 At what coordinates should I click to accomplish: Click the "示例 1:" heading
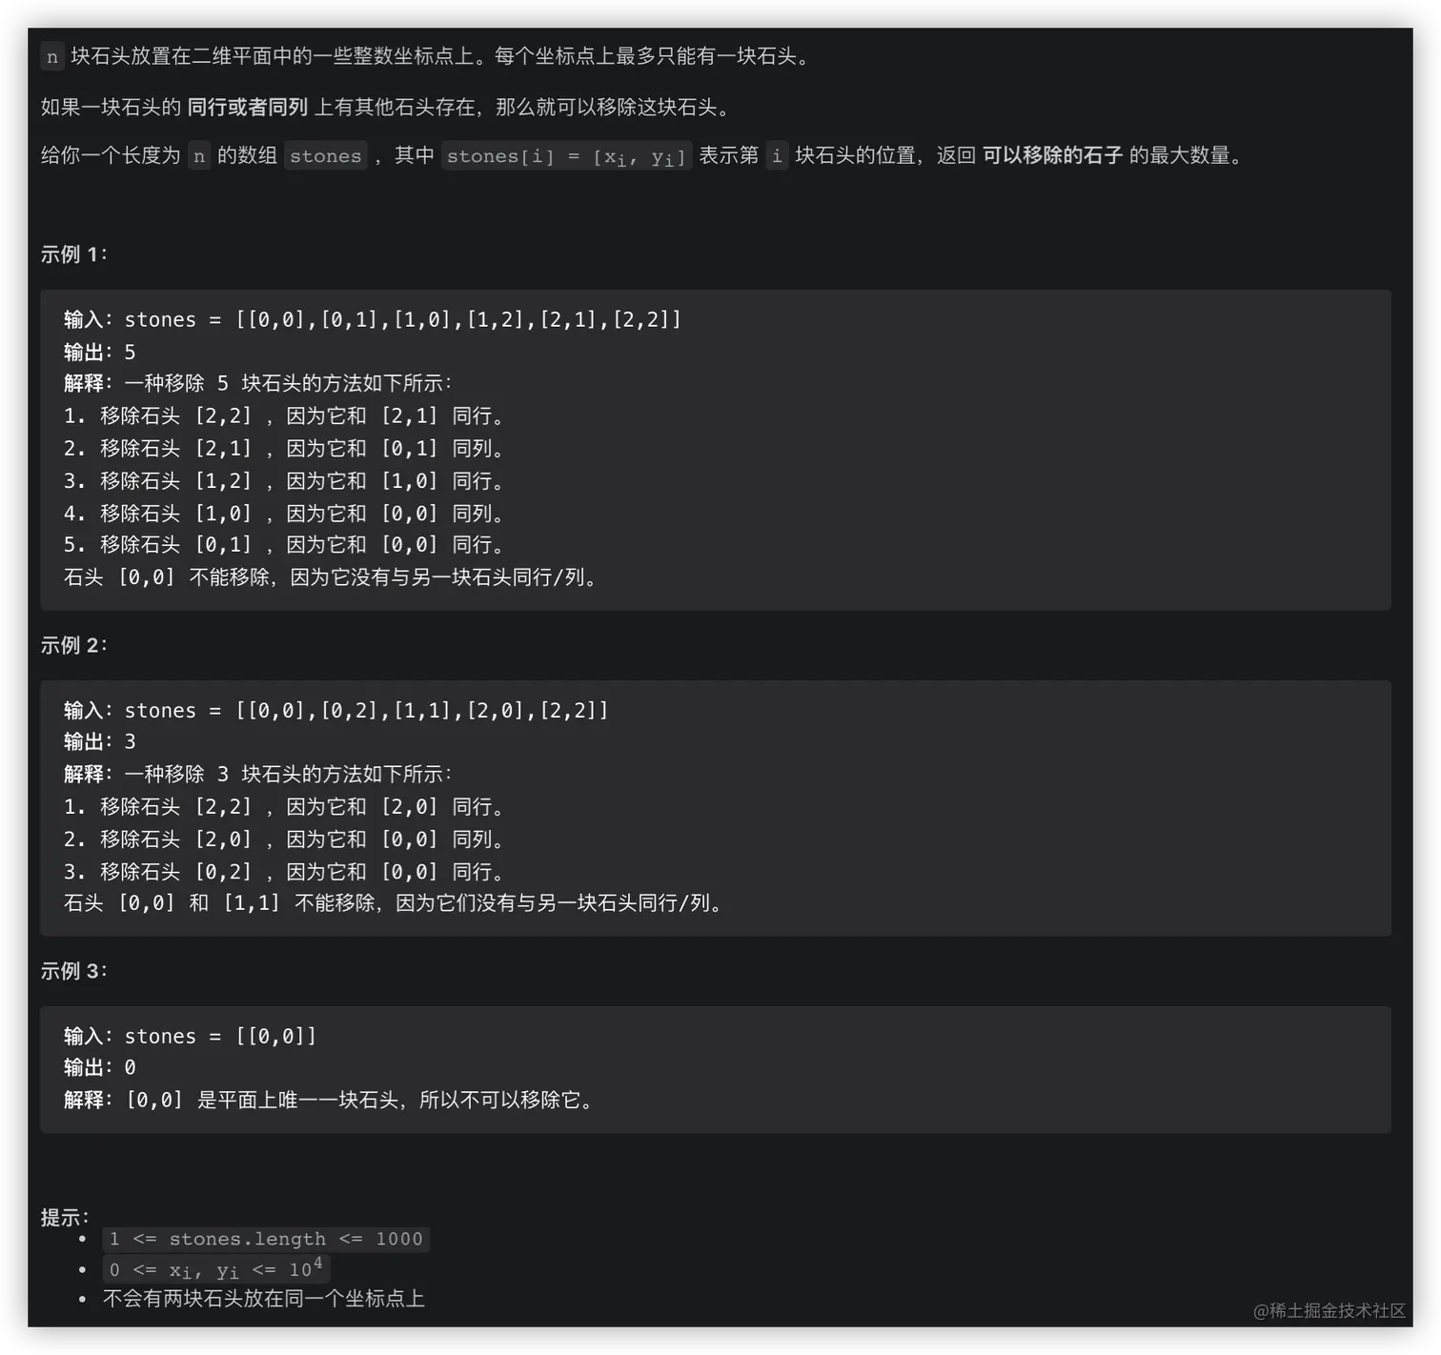coord(74,254)
